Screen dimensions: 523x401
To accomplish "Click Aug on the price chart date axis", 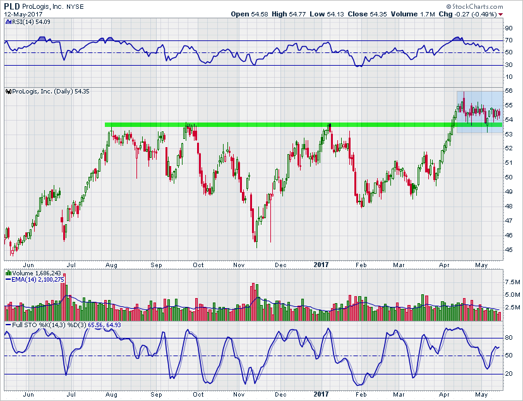I will pyautogui.click(x=111, y=265).
